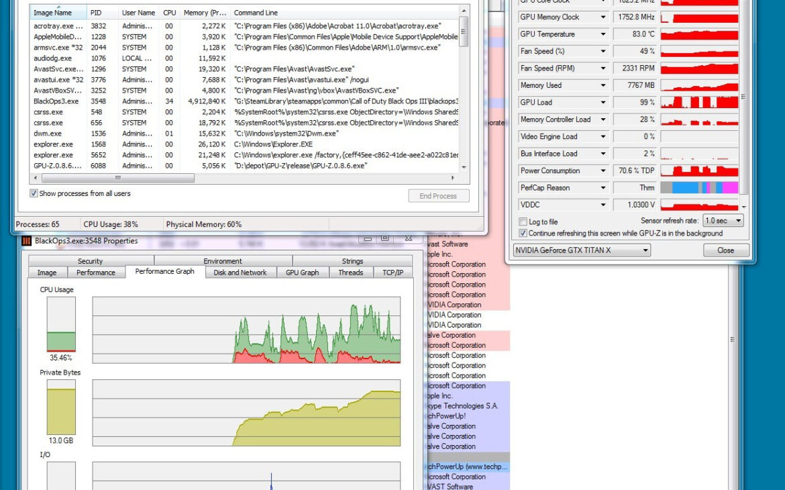
Task: Click the horizontal scrollbar right arrow in process list
Action: pos(452,178)
